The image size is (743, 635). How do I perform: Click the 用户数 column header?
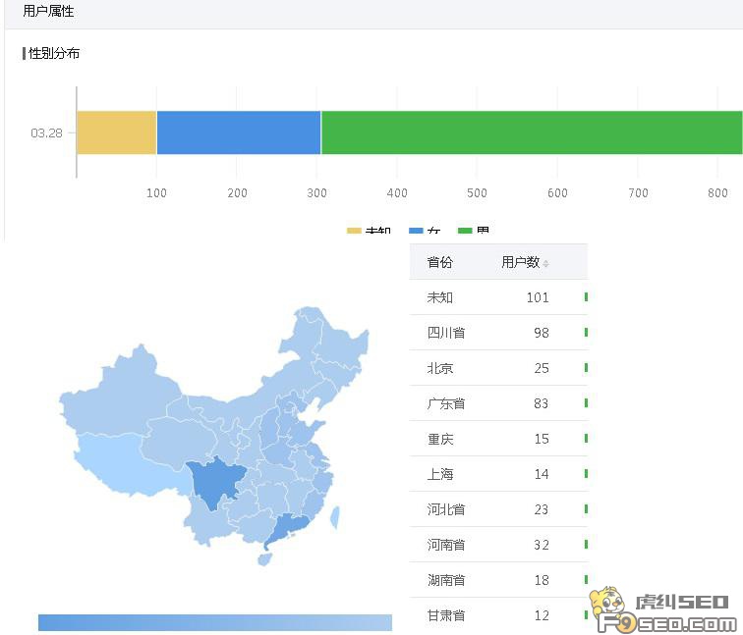tap(521, 262)
